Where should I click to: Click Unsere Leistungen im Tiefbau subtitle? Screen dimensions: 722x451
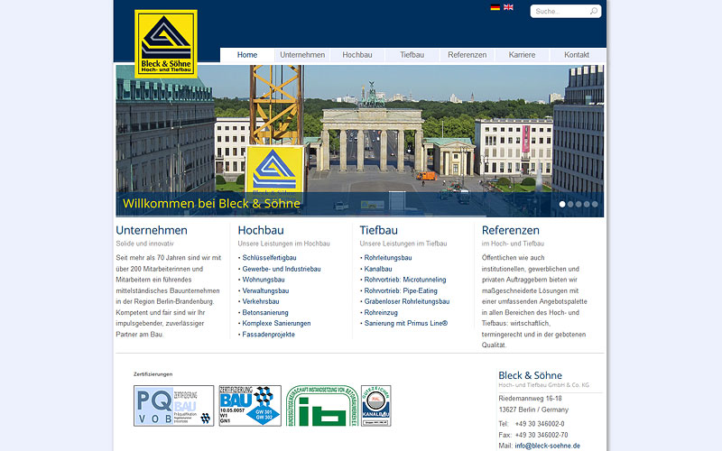403,244
